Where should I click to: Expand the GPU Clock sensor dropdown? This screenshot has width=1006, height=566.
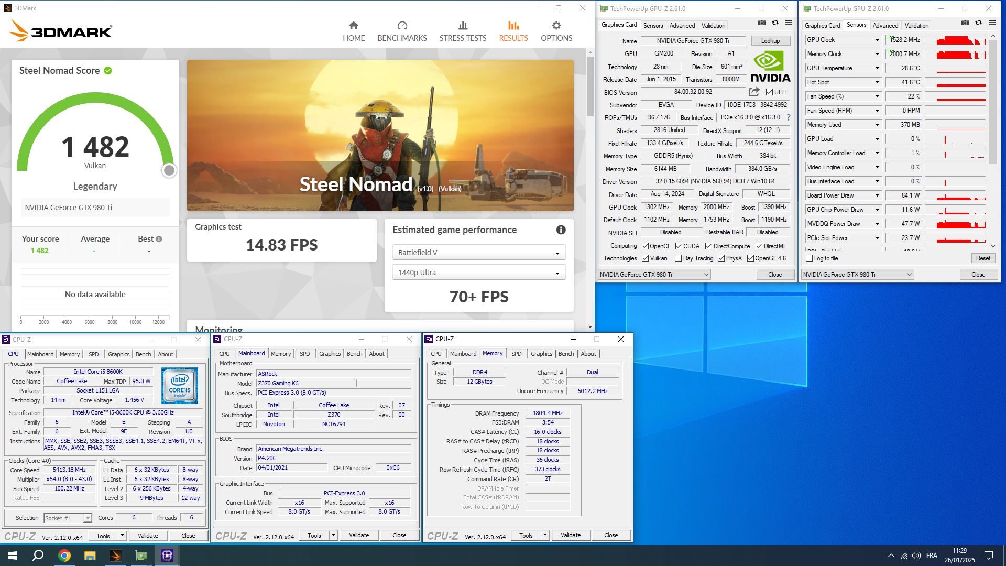tap(877, 40)
